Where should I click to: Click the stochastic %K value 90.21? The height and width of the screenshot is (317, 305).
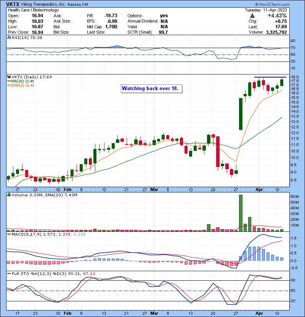point(74,274)
